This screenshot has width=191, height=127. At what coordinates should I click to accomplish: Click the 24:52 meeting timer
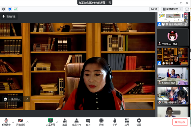coord(154,9)
